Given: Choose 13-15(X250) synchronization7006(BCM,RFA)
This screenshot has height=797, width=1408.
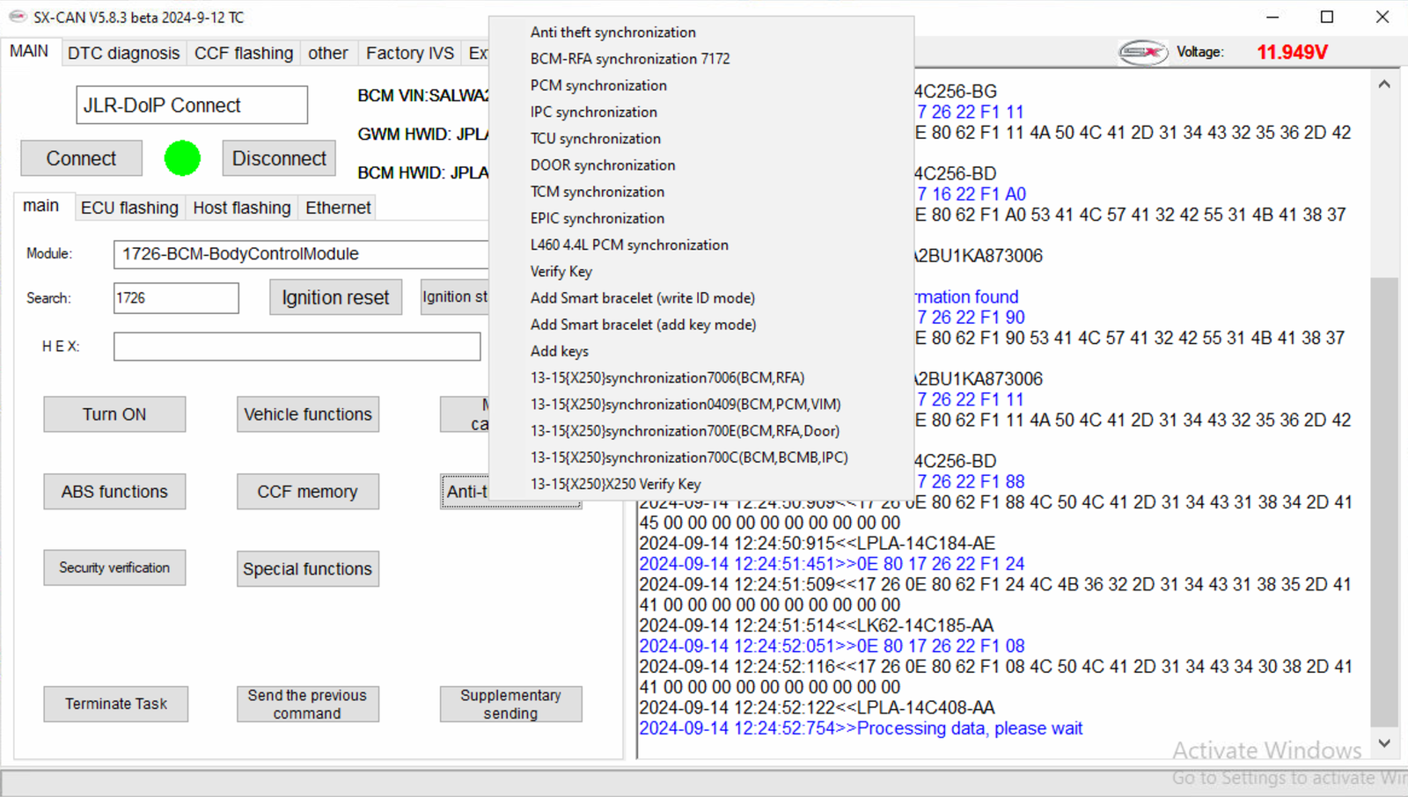Looking at the screenshot, I should (667, 377).
